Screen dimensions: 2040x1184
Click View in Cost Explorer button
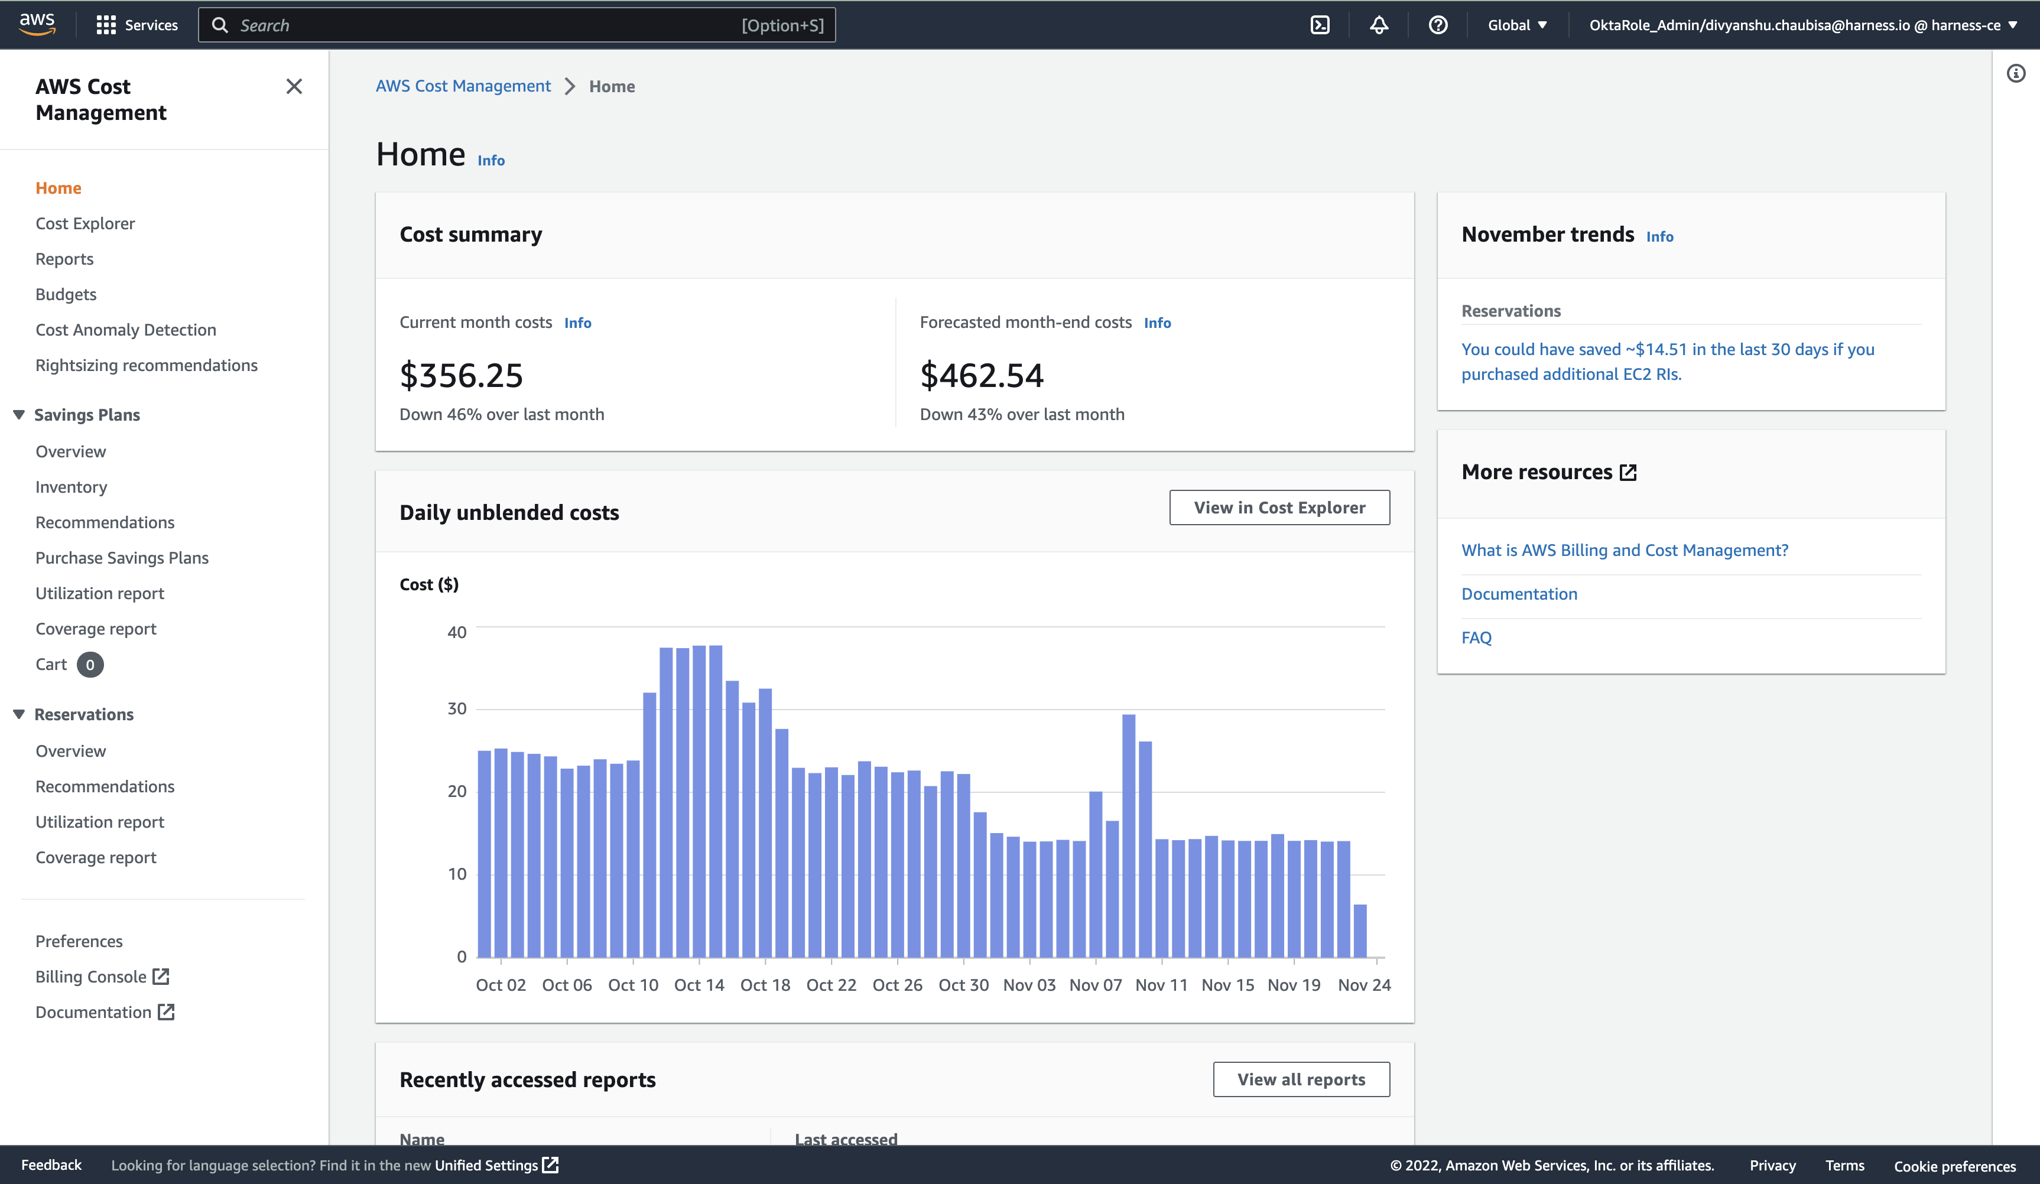1279,508
